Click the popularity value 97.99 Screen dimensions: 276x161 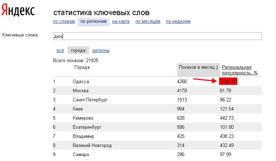point(225,155)
